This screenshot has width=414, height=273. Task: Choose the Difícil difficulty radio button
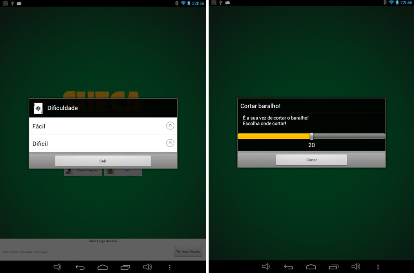[170, 143]
